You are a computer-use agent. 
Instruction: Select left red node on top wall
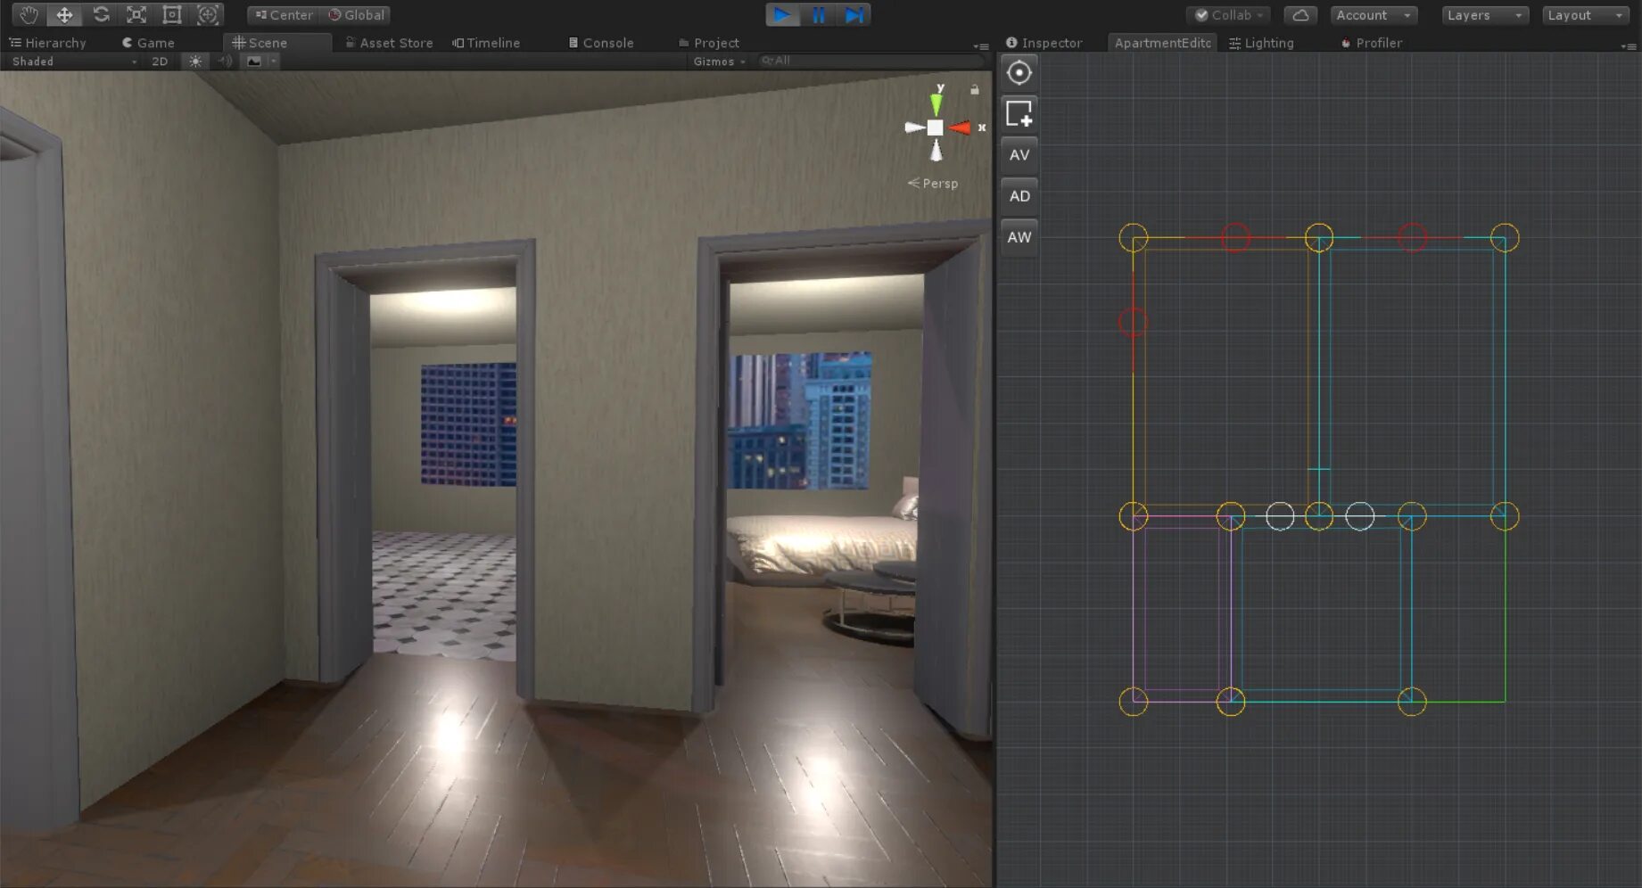click(x=1235, y=238)
